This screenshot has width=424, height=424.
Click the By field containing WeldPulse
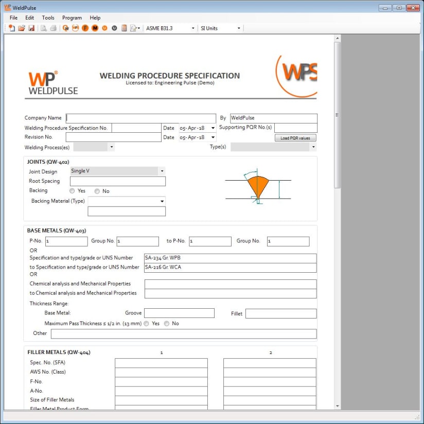[x=274, y=118]
